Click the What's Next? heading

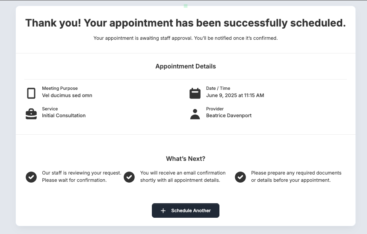(x=186, y=159)
